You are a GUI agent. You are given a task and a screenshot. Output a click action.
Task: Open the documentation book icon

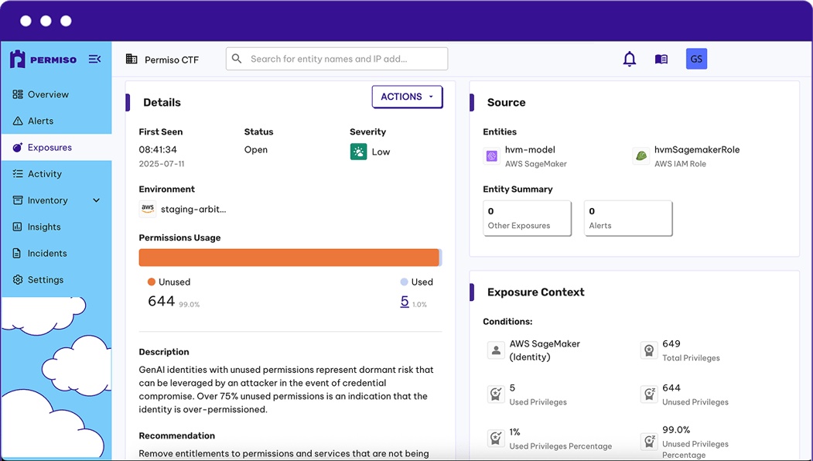661,59
